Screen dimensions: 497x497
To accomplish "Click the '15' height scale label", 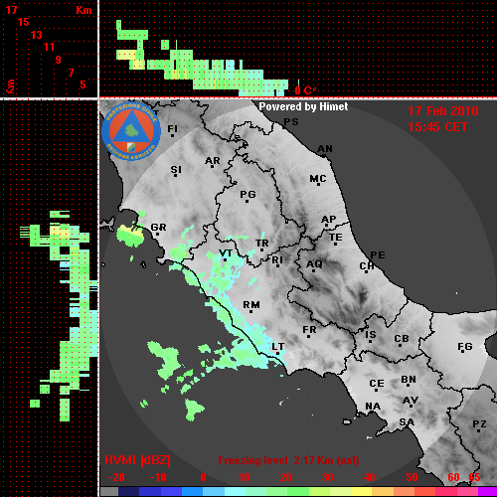I will pos(24,22).
